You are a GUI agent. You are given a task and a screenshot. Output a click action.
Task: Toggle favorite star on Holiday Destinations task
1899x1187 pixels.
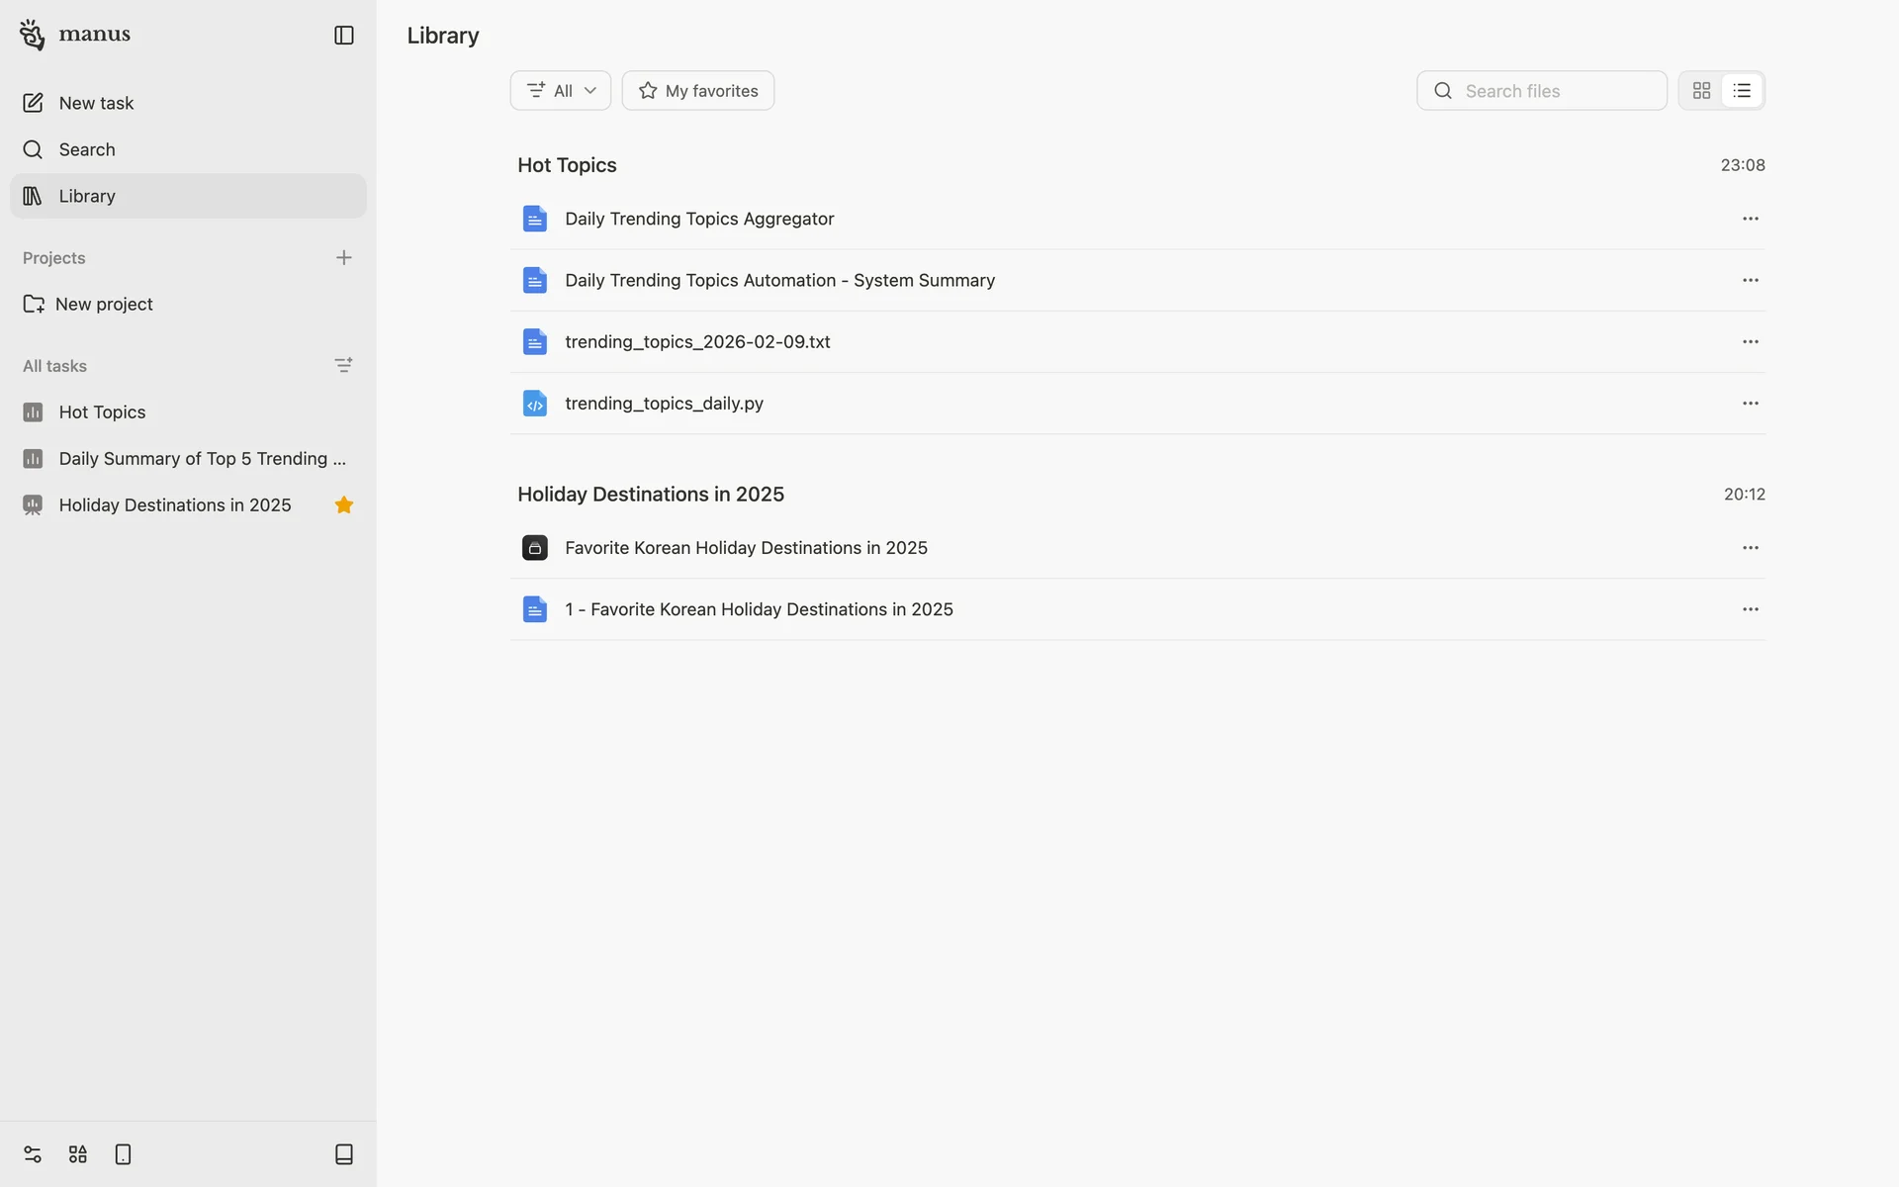[343, 505]
